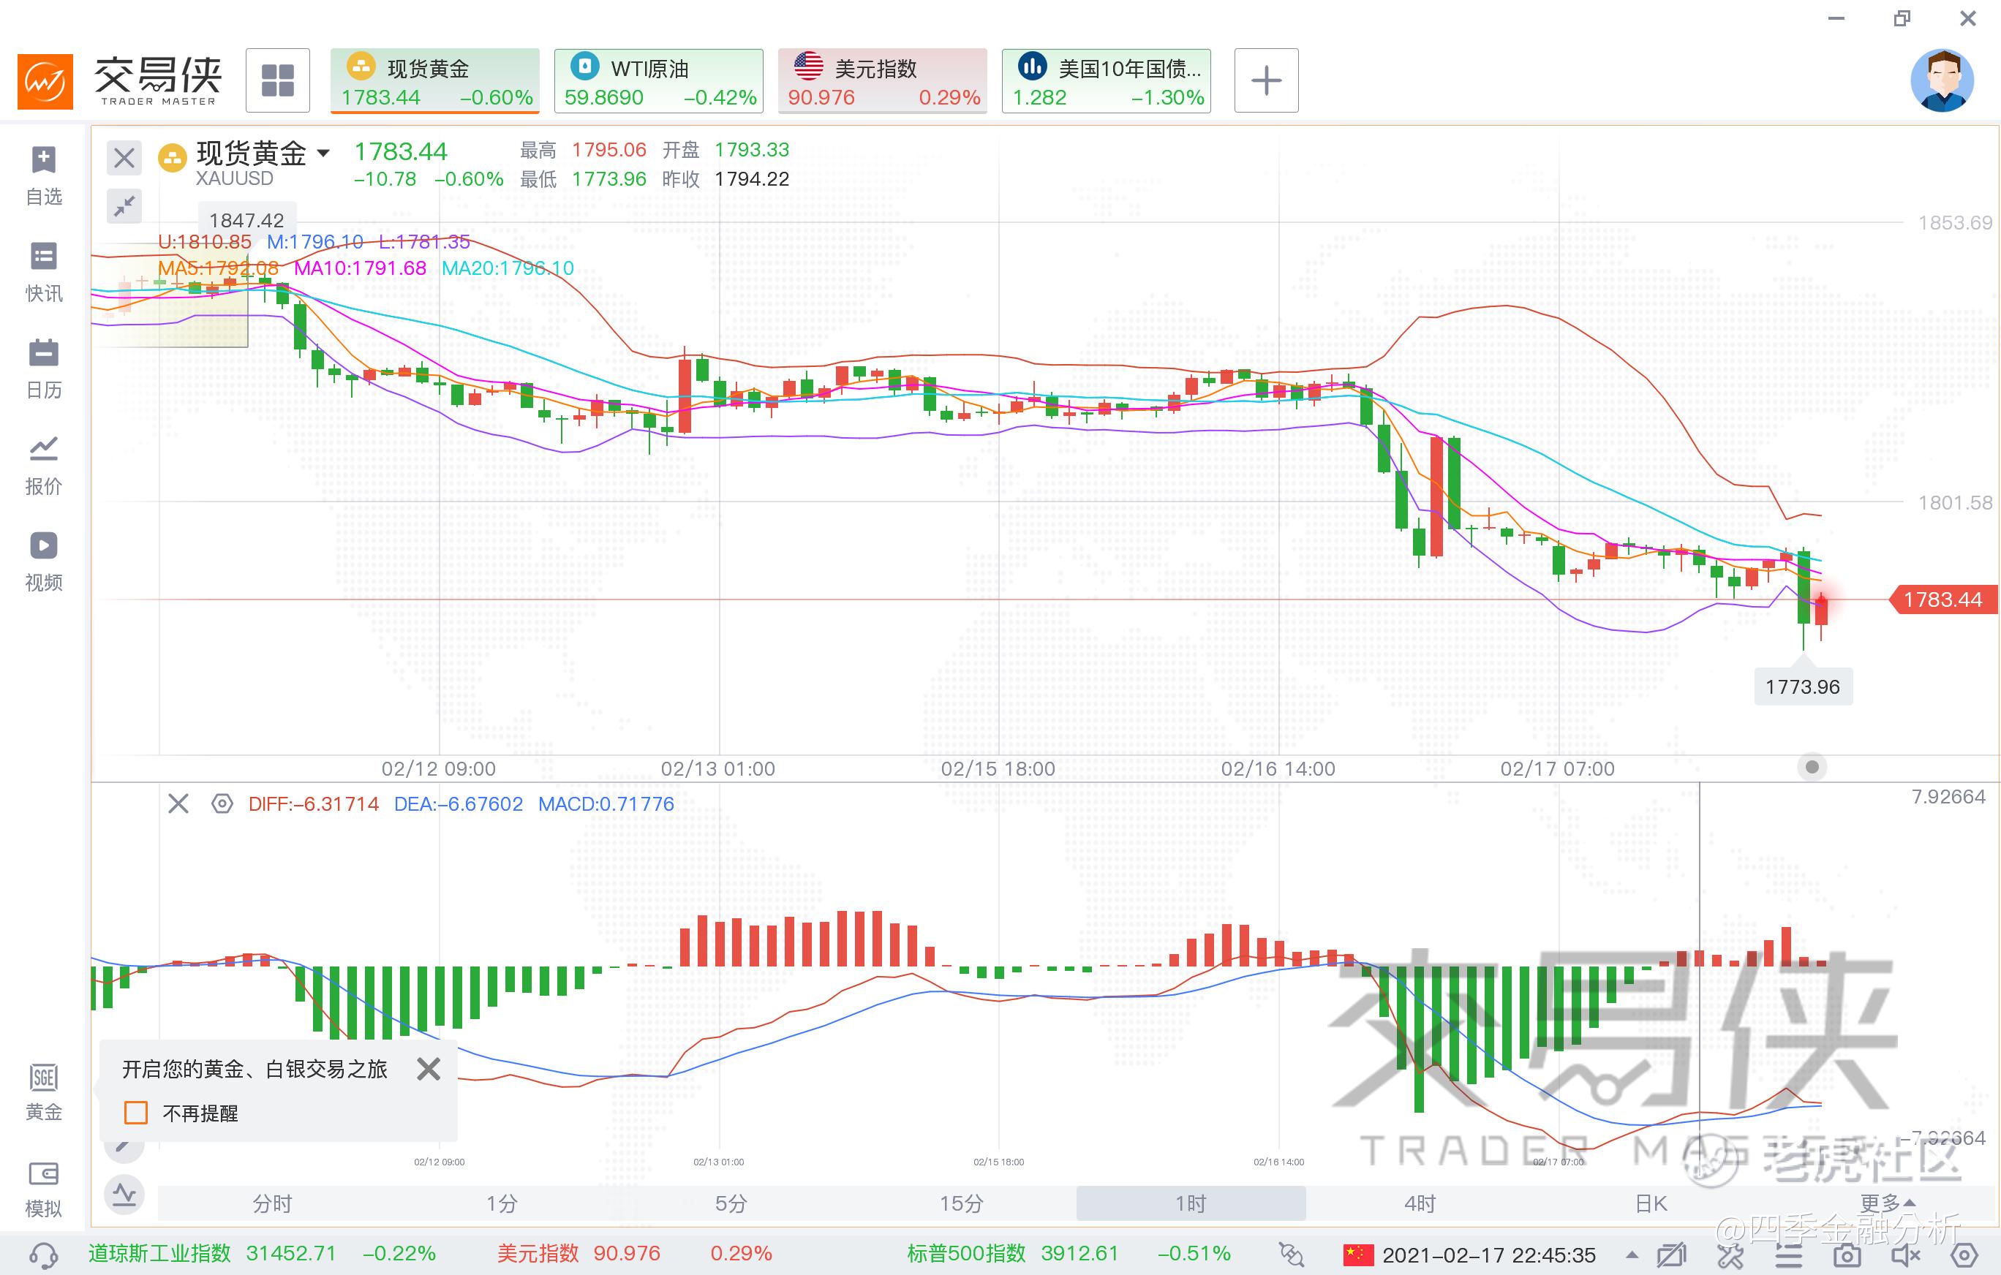
Task: Open MACD indicator settings hexagon icon
Action: 222,804
